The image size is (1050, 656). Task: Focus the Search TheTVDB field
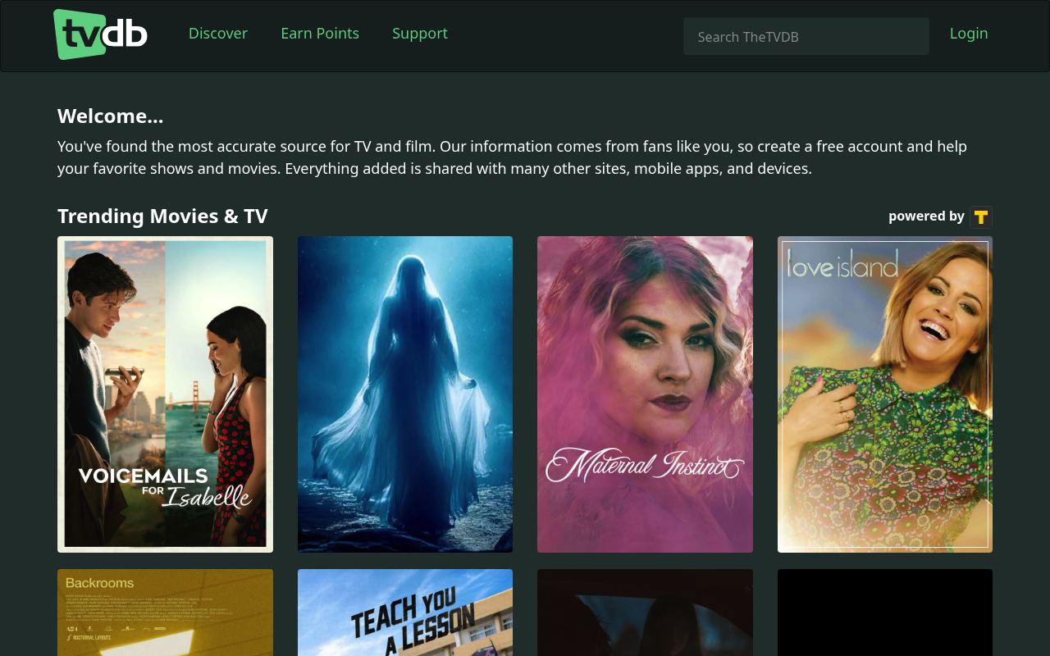click(806, 37)
